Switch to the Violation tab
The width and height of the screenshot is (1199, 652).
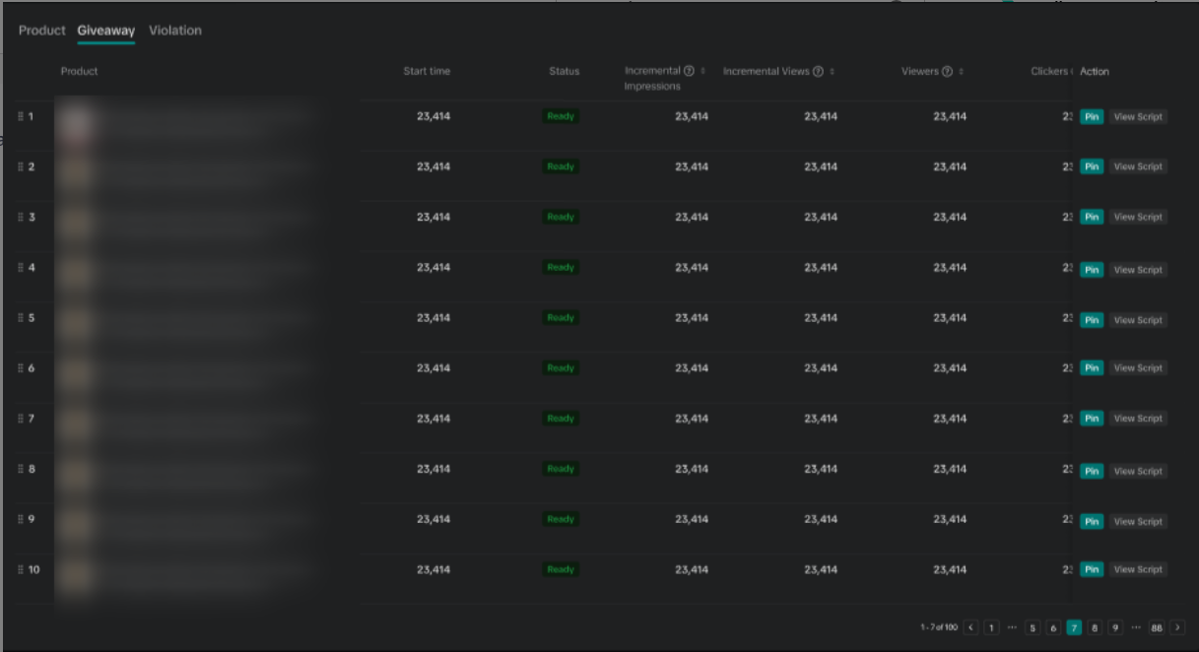pos(175,31)
